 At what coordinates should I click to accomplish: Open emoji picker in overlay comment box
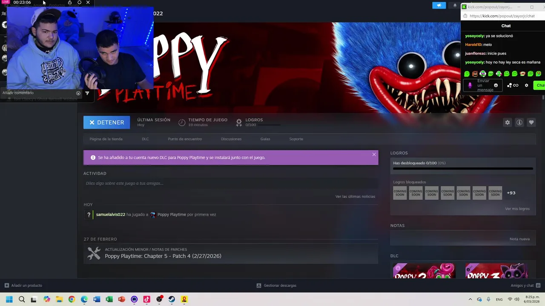[78, 93]
